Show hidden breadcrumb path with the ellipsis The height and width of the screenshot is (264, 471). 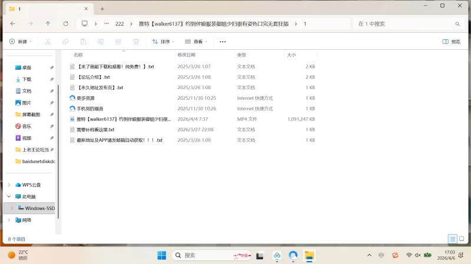pos(107,23)
